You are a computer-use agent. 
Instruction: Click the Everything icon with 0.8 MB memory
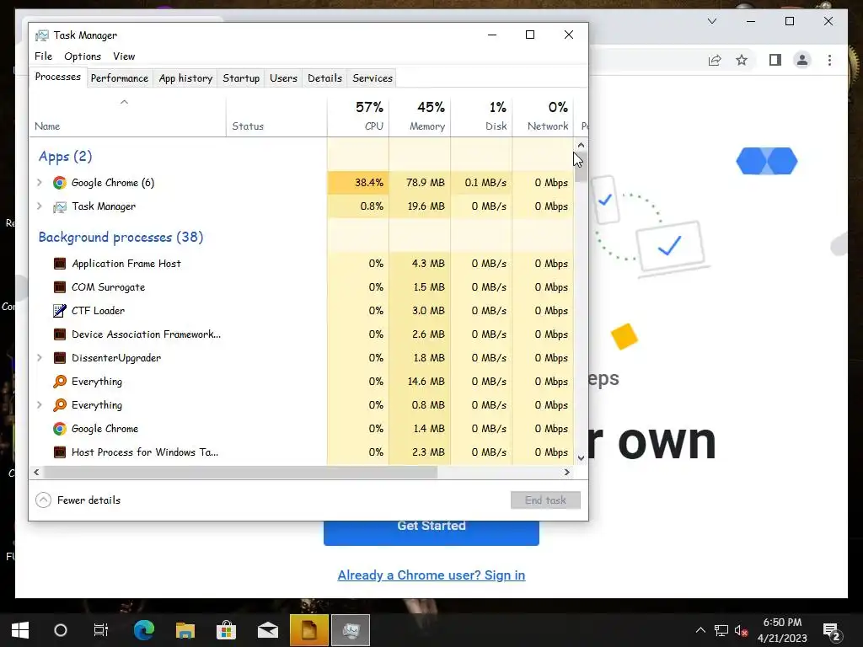pyautogui.click(x=60, y=405)
